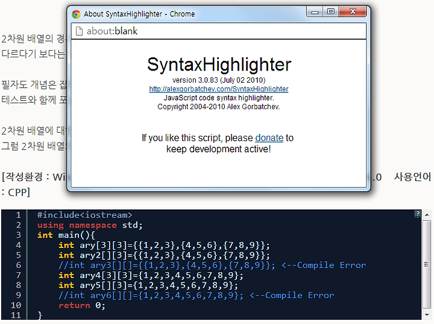Viewport: 434px width, 324px height.
Task: Click the ary[3][3] declaration line
Action: [x=164, y=246]
